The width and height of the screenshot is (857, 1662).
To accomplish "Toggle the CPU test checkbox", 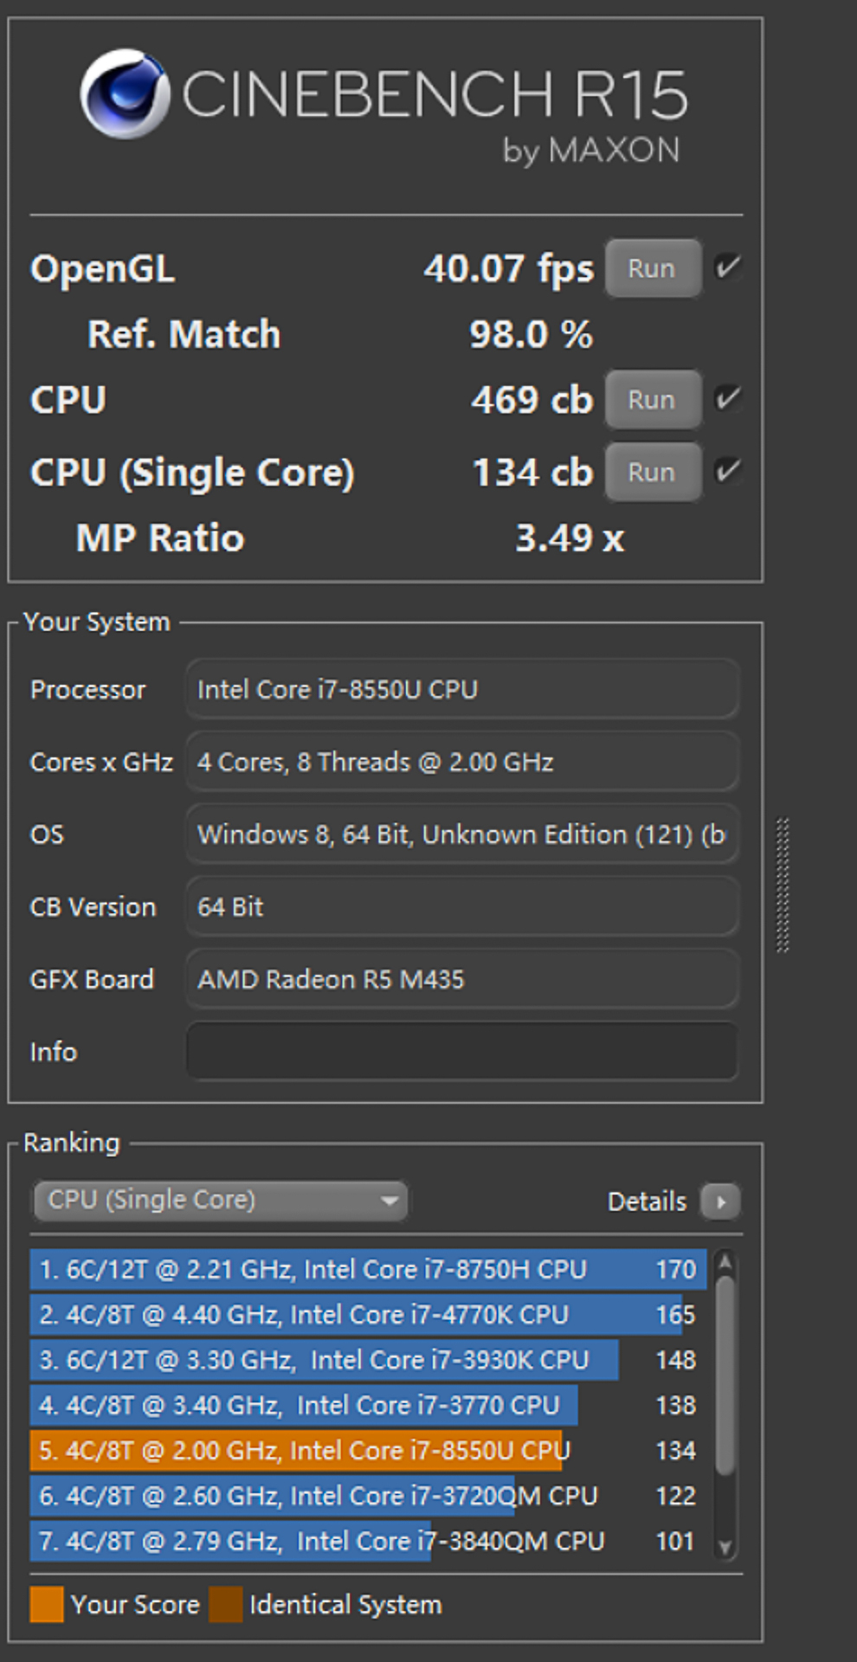I will click(728, 399).
